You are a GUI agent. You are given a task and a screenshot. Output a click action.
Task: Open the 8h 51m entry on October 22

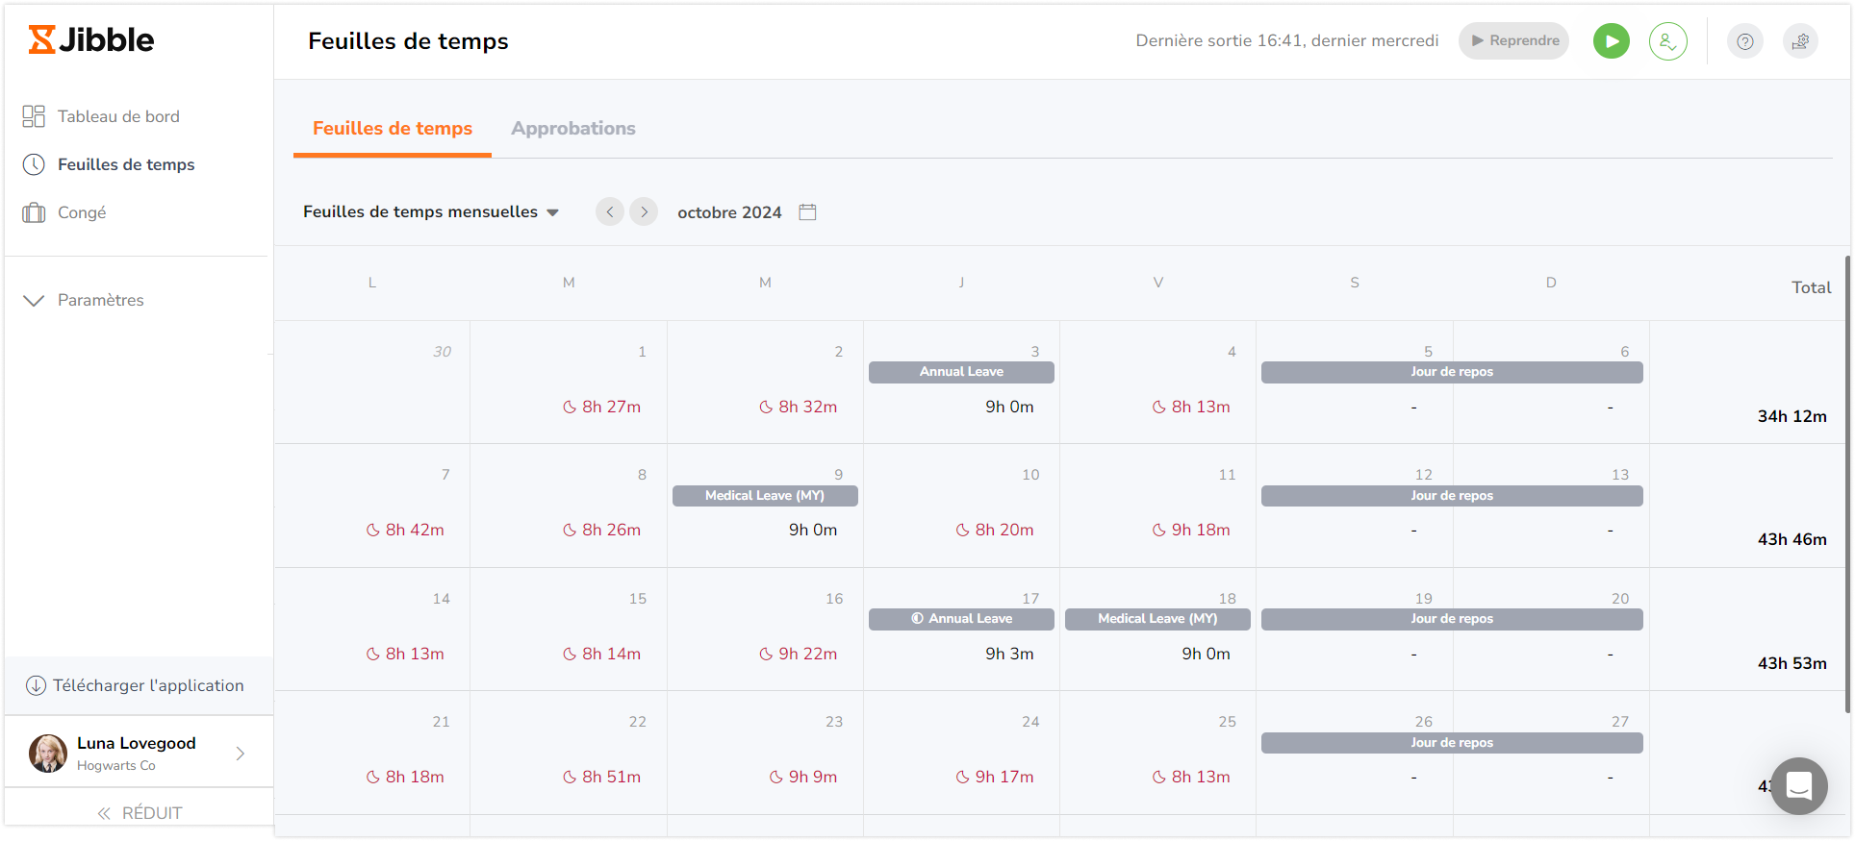(601, 777)
